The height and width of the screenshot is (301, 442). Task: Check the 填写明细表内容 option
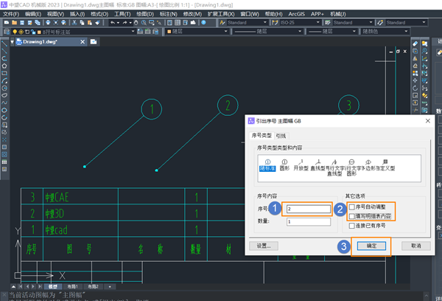352,216
